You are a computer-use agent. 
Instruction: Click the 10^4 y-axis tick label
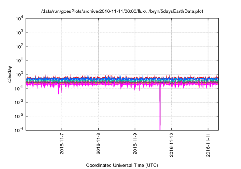(x=20, y=19)
